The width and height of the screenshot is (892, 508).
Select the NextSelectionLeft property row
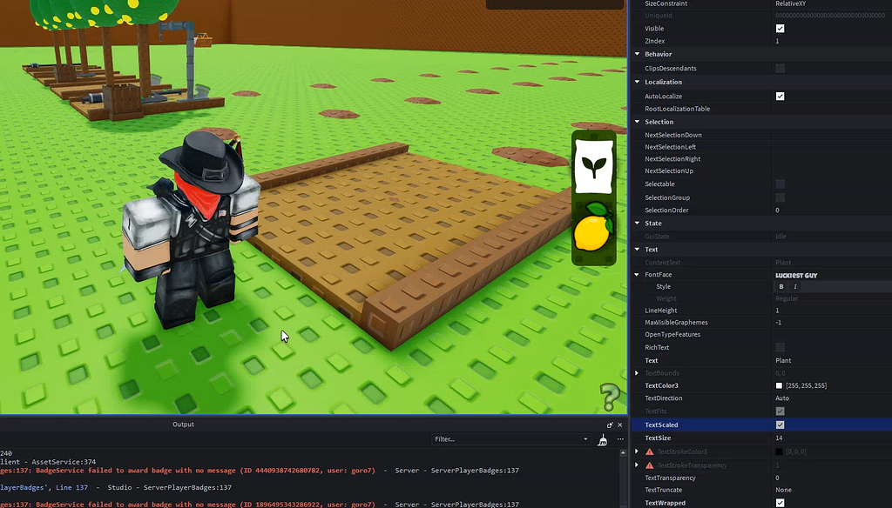click(761, 147)
